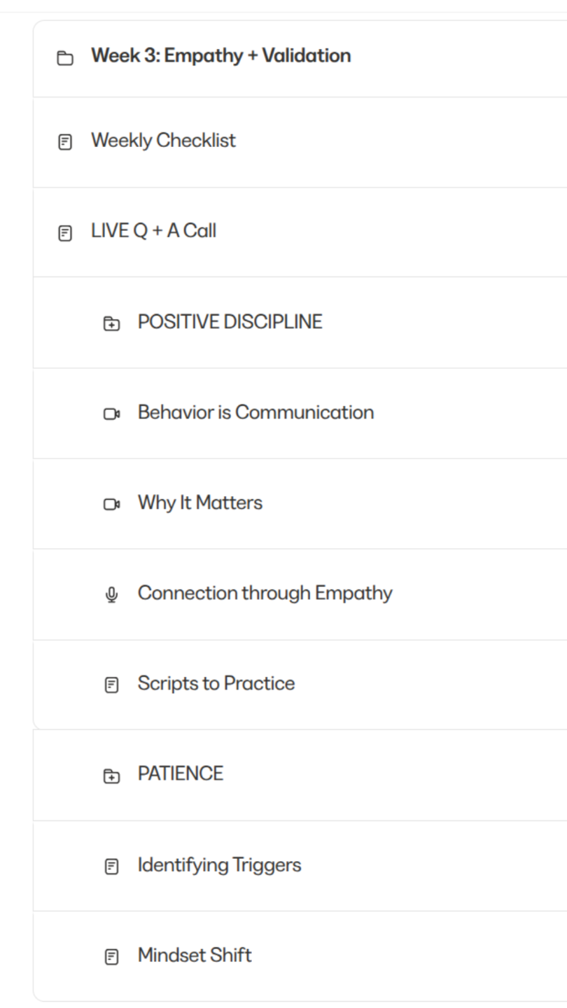The width and height of the screenshot is (567, 1008).
Task: Click the document icon beside Identifying Triggers
Action: pyautogui.click(x=111, y=867)
